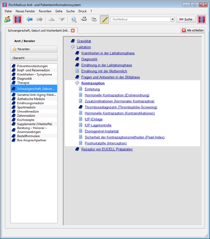Open the DocMedicus search dropdown arrow
The width and height of the screenshot is (210, 239).
tap(172, 19)
